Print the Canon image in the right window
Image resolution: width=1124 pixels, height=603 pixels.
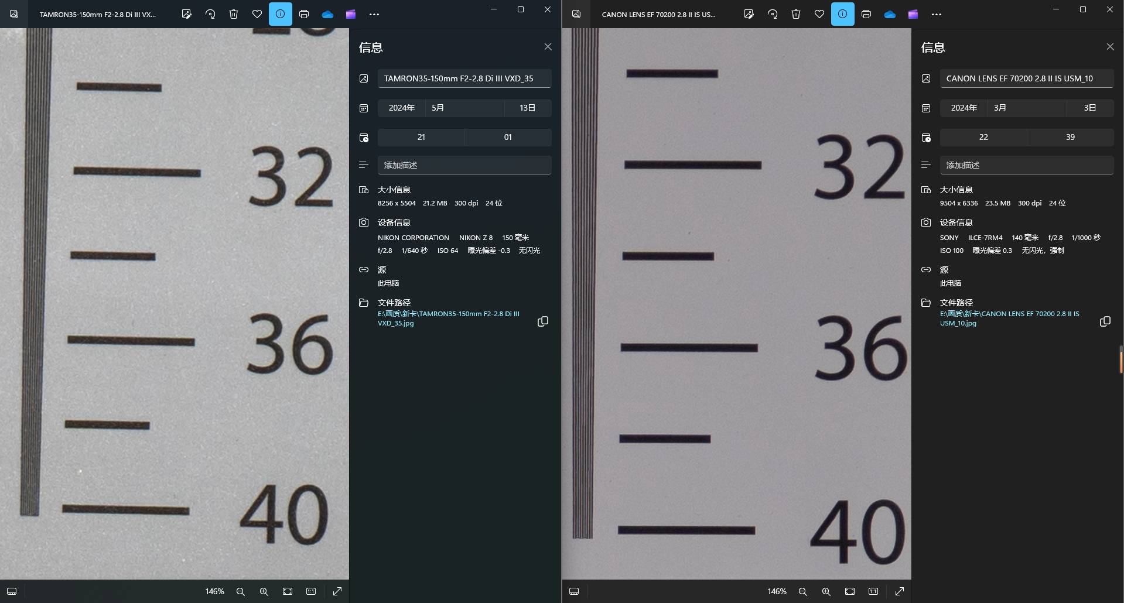(x=866, y=14)
